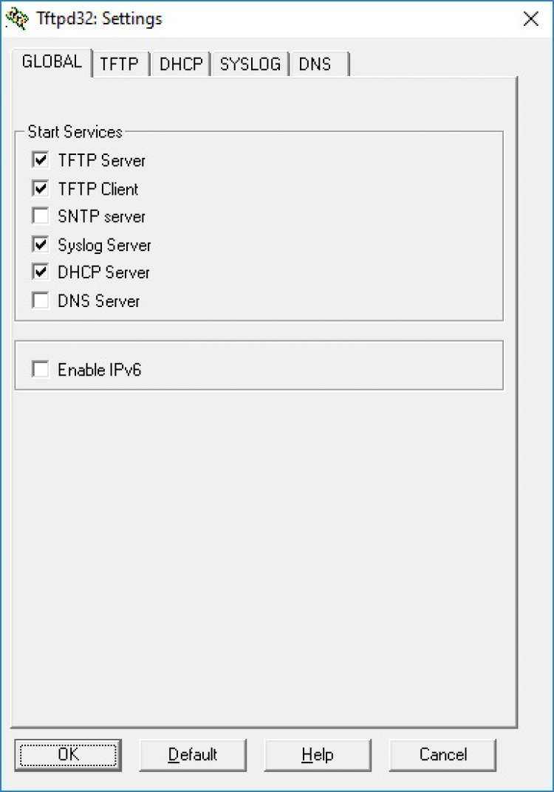
Task: Enable the SNTP server checkbox
Action: pyautogui.click(x=40, y=216)
